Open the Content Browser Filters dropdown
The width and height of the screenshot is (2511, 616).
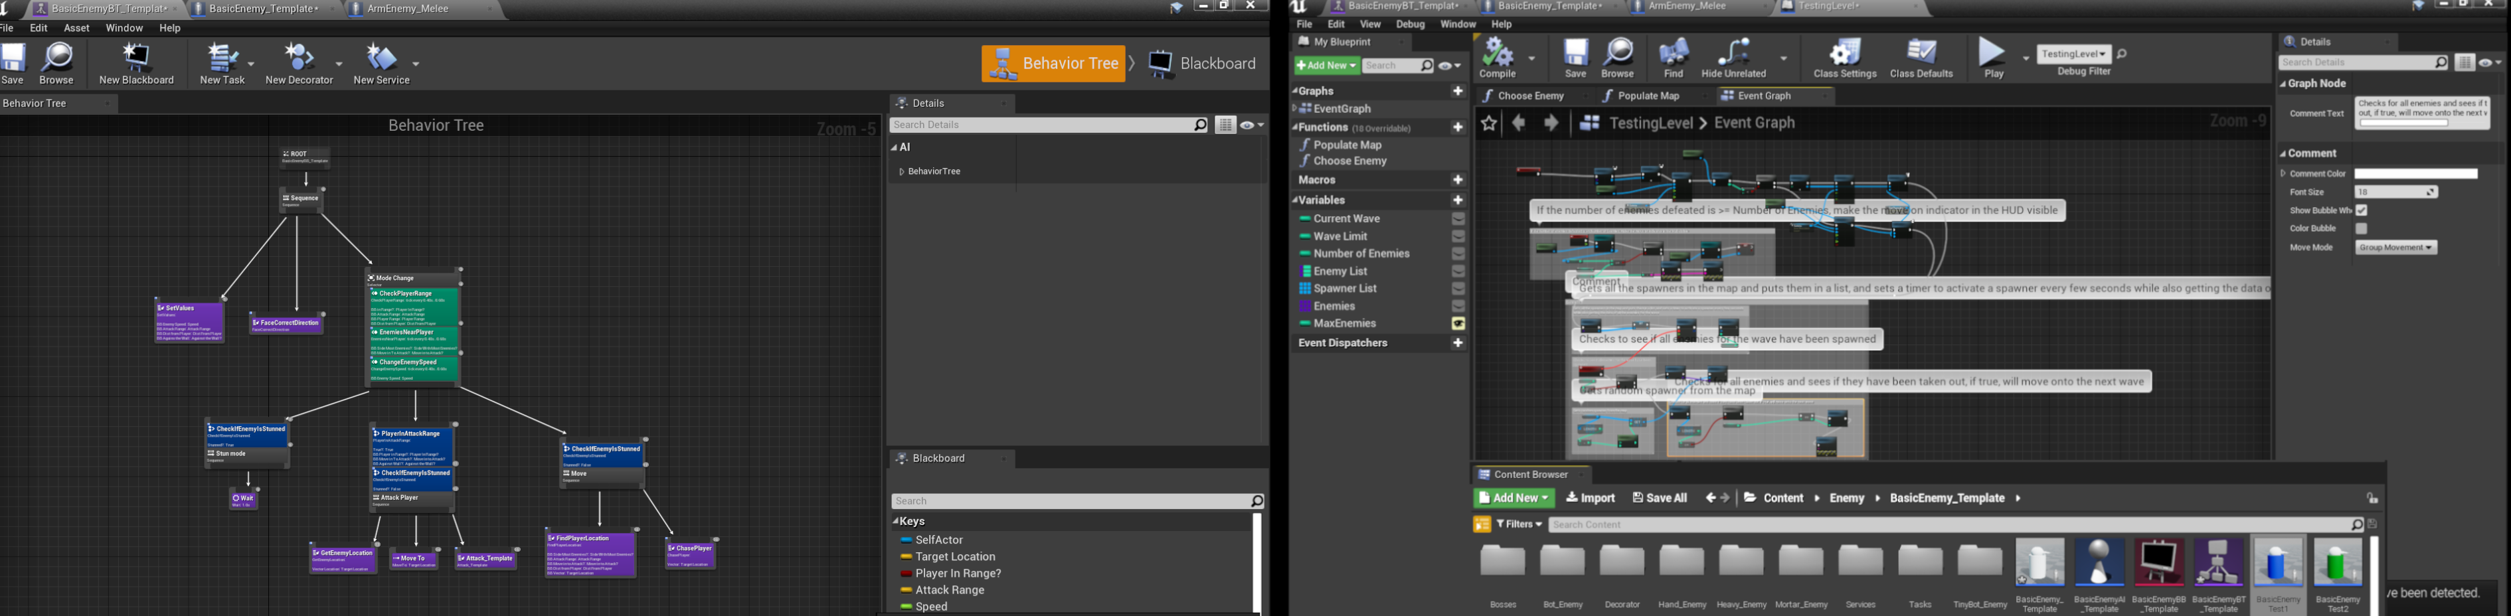(1519, 524)
